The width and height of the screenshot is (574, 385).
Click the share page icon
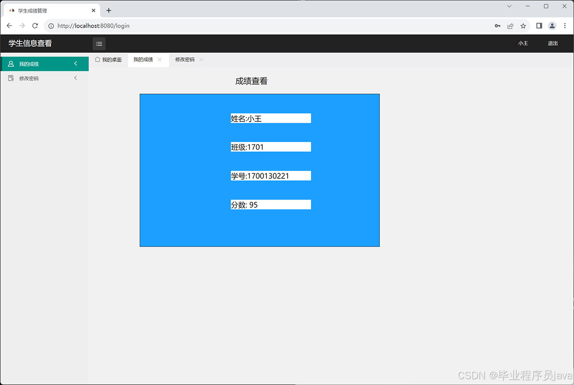pos(510,26)
